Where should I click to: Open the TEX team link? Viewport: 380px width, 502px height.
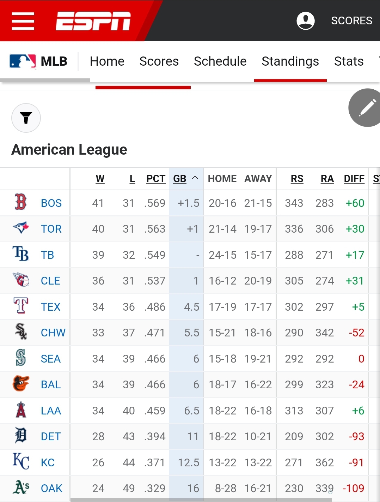tap(50, 307)
